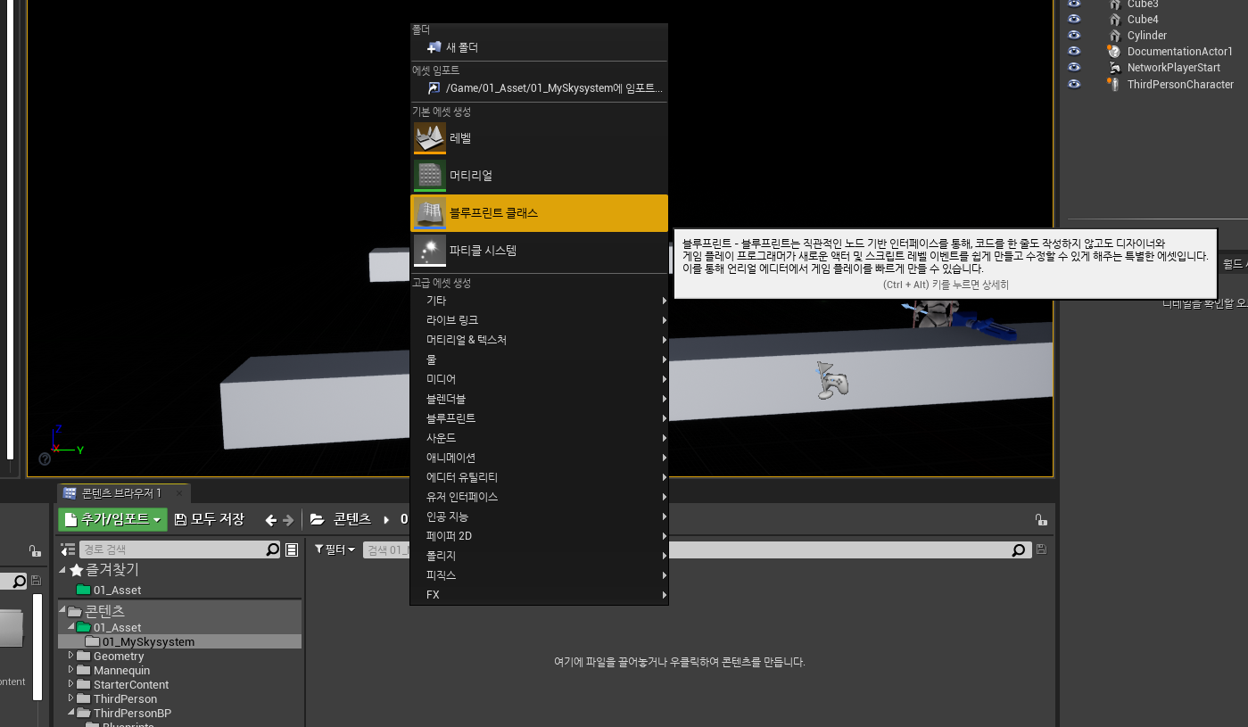The height and width of the screenshot is (727, 1248).
Task: Close the 콘텐츠 브라우저 1 tab
Action: pyautogui.click(x=179, y=493)
